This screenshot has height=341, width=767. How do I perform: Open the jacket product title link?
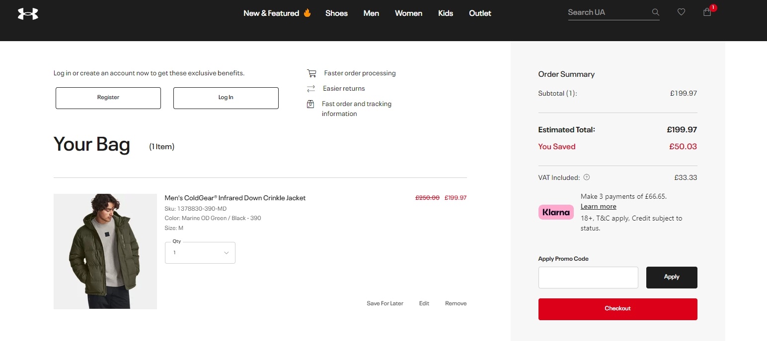[235, 198]
